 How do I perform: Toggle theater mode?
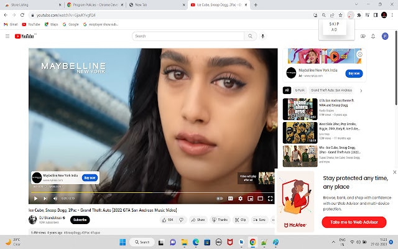pyautogui.click(x=260, y=199)
